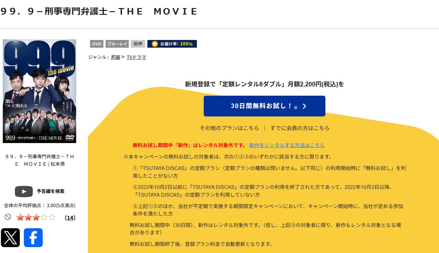Click condition ① TSUTAYA DISCAS paragraph
The image size is (439, 253).
click(x=269, y=172)
